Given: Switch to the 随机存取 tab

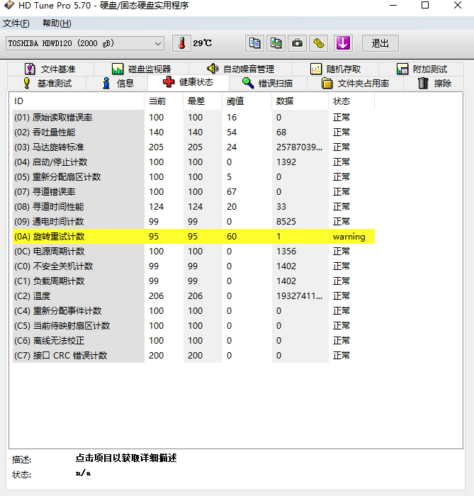Looking at the screenshot, I should [x=336, y=69].
